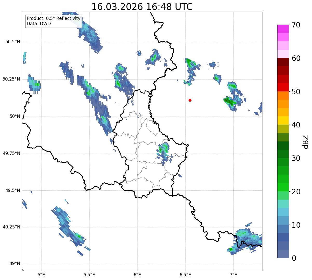Screen dimensions: 312x280
Task: Click the 49°N latitude label
Action: 15,263
